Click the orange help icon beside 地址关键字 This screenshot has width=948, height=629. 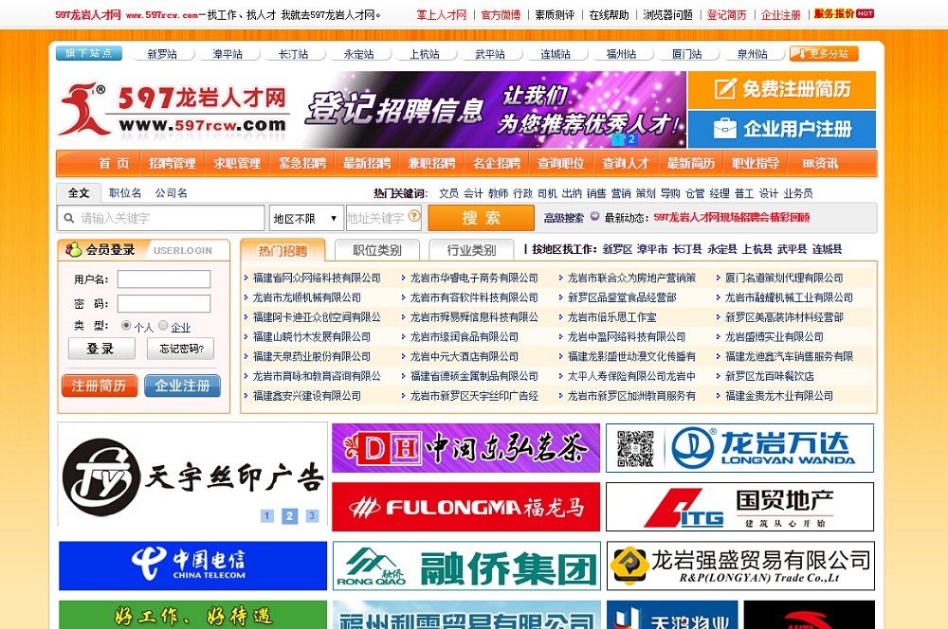pyautogui.click(x=414, y=216)
